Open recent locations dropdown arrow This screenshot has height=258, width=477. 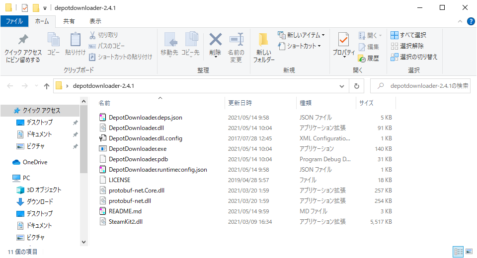tap(36, 86)
